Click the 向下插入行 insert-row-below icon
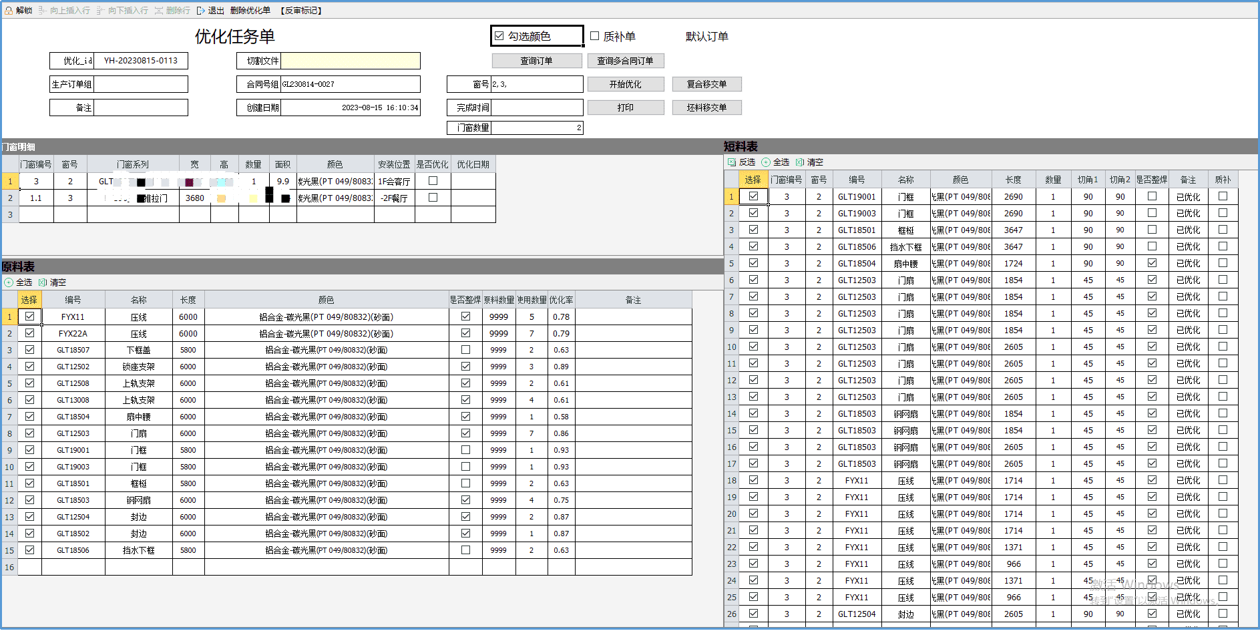Viewport: 1260px width, 631px height. point(101,11)
